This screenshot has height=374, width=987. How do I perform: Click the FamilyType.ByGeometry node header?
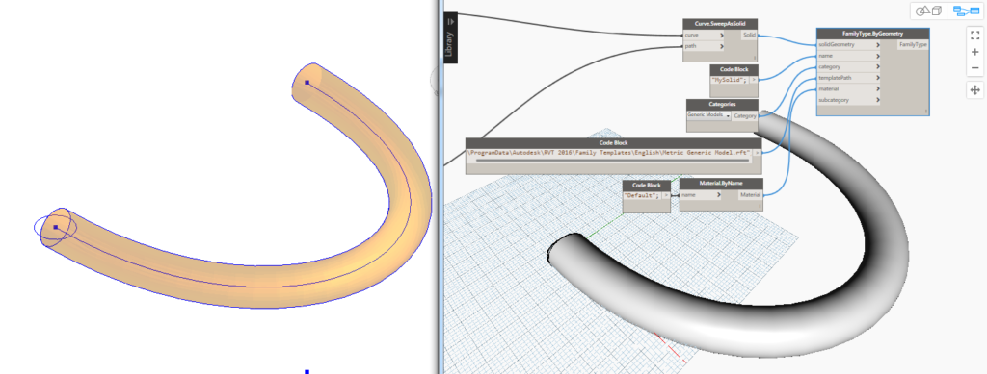[x=872, y=33]
